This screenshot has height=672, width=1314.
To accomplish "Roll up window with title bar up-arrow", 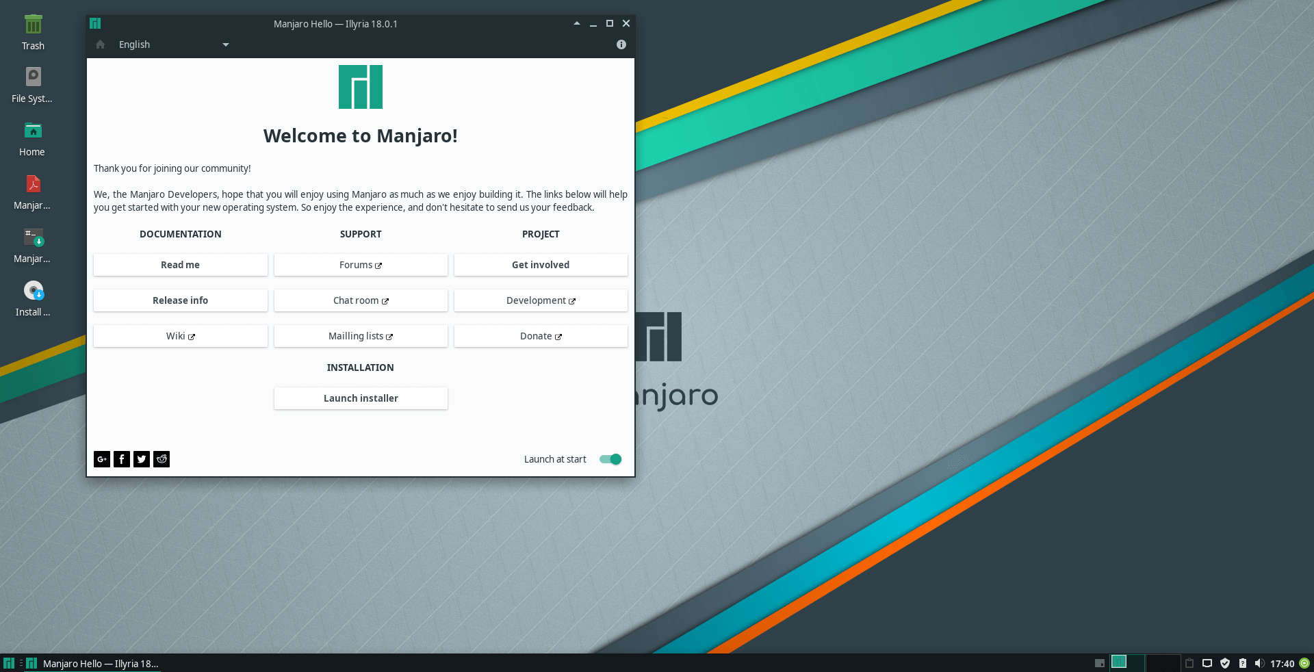I will coord(577,23).
